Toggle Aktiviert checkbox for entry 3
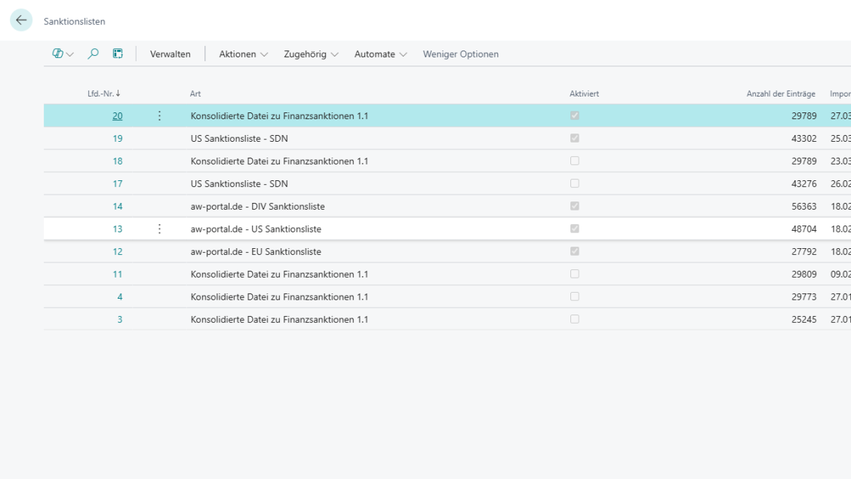851x479 pixels. pyautogui.click(x=575, y=319)
